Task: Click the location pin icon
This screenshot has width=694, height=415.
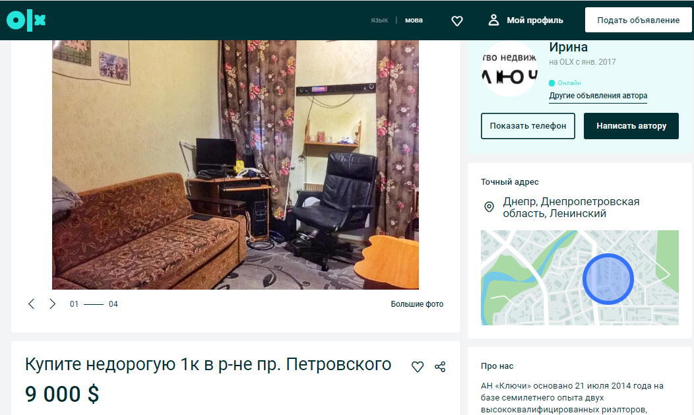Action: point(489,207)
